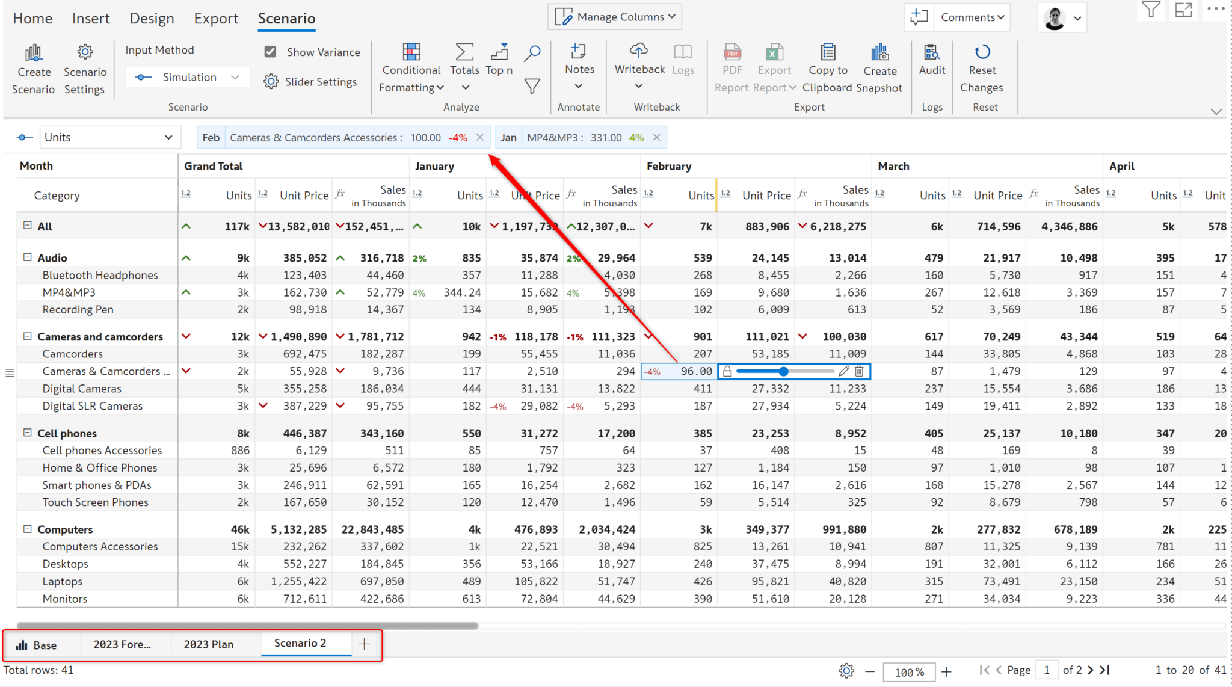The image size is (1232, 687).
Task: Remove the Feb Cameras & Camcorders filter chip
Action: (479, 137)
